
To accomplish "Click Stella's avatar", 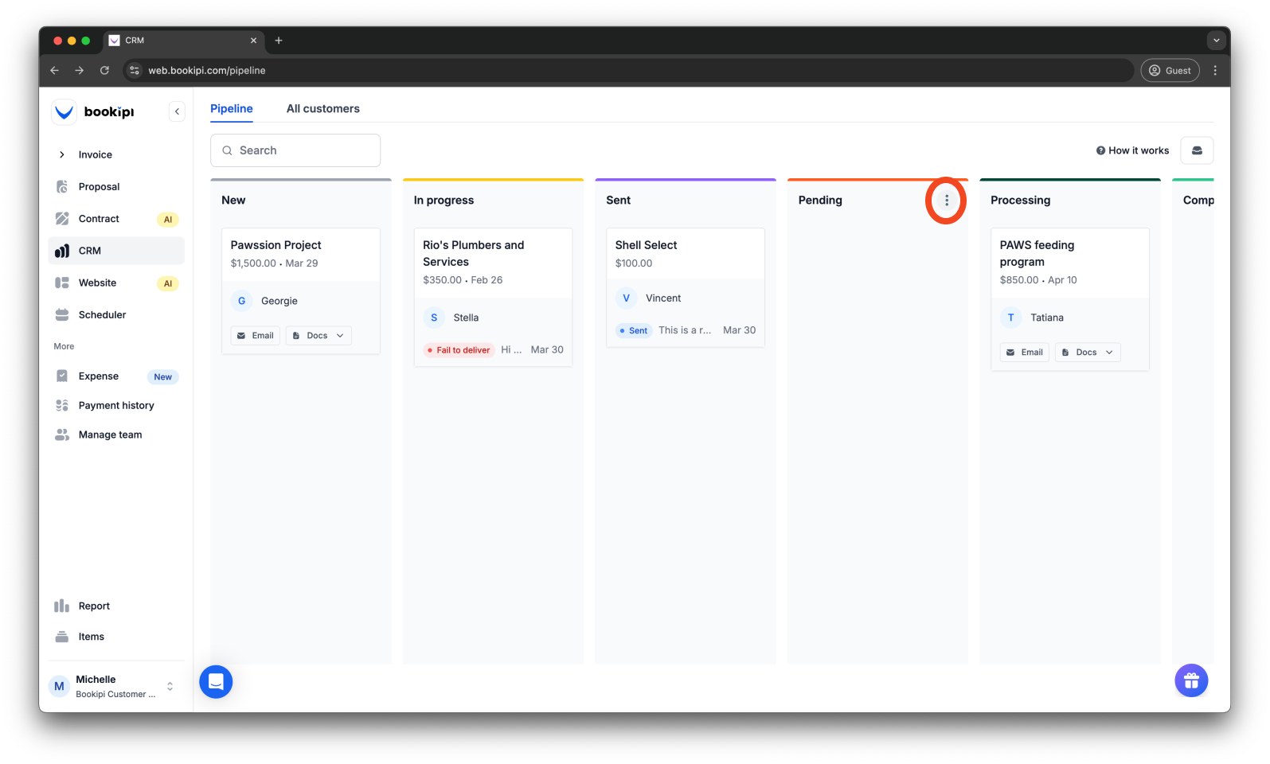I will pyautogui.click(x=434, y=318).
